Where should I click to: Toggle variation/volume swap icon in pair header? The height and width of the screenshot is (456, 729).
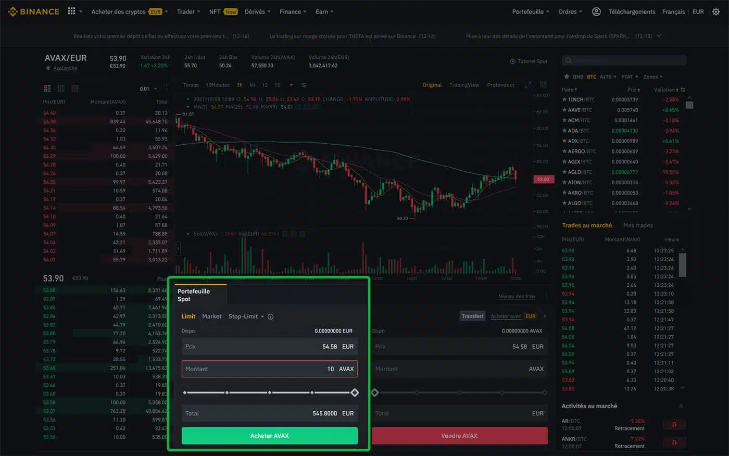pyautogui.click(x=683, y=90)
